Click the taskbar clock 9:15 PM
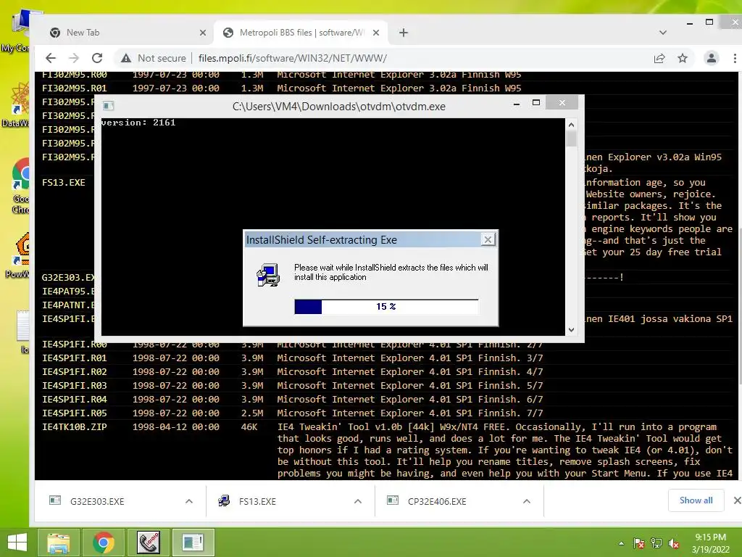 coord(710,543)
